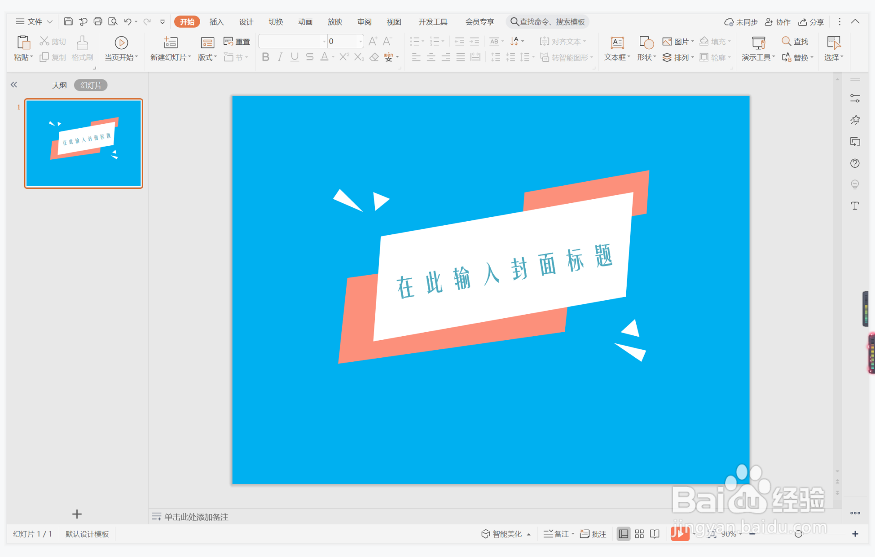The height and width of the screenshot is (557, 875).
Task: Toggle bold formatting
Action: [x=265, y=57]
